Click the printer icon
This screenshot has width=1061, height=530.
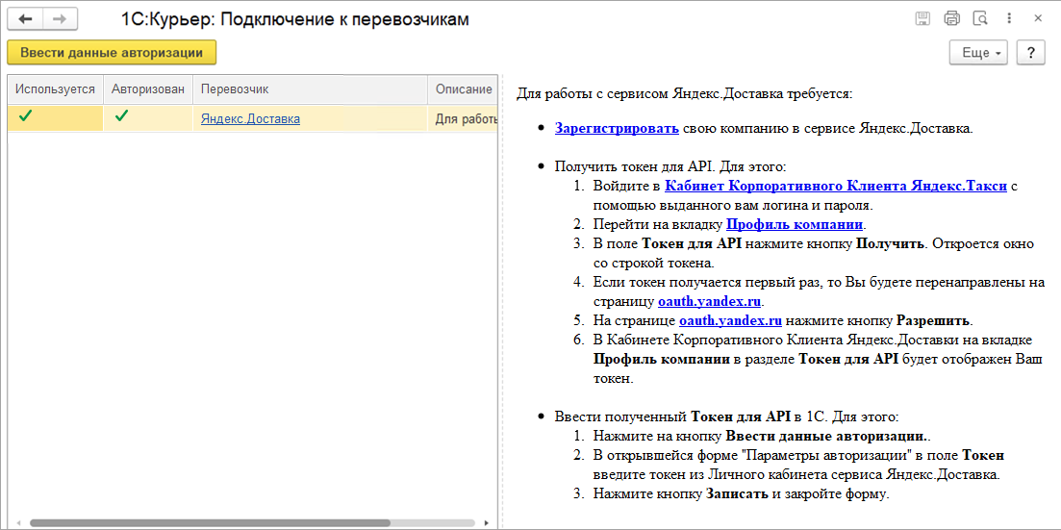coord(952,19)
